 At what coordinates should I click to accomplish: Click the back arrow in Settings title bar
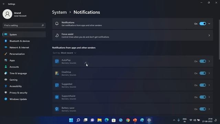coord(4,4)
